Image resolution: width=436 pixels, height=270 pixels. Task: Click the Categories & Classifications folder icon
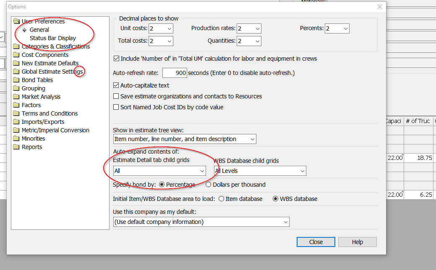pyautogui.click(x=16, y=46)
